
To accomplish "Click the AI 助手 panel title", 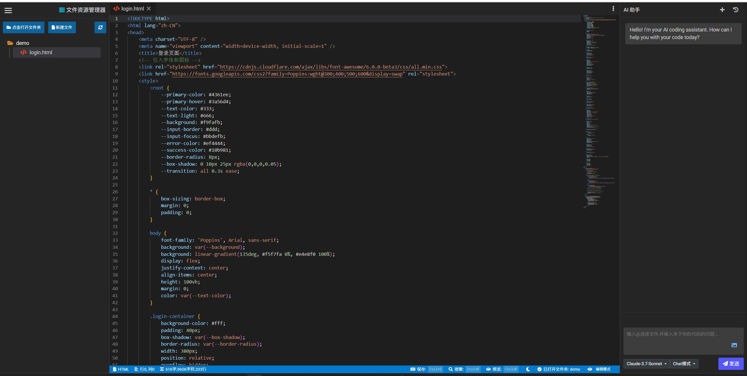I will click(631, 10).
